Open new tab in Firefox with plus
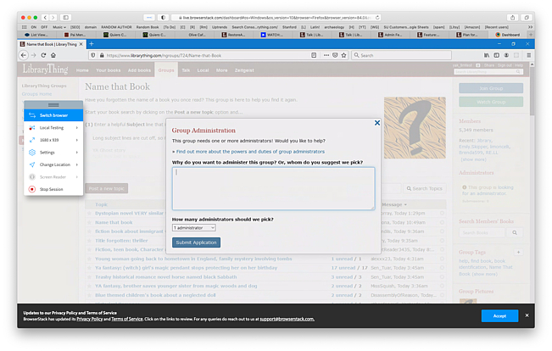 92,44
